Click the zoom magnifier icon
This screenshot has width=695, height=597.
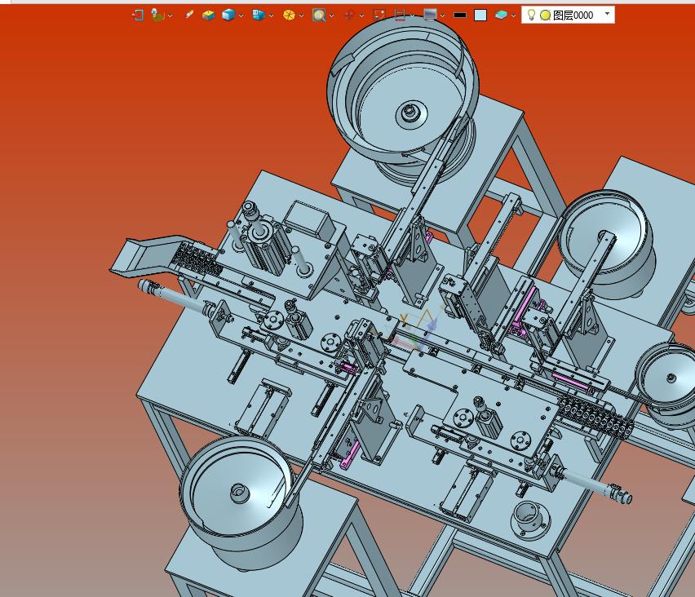(x=319, y=15)
